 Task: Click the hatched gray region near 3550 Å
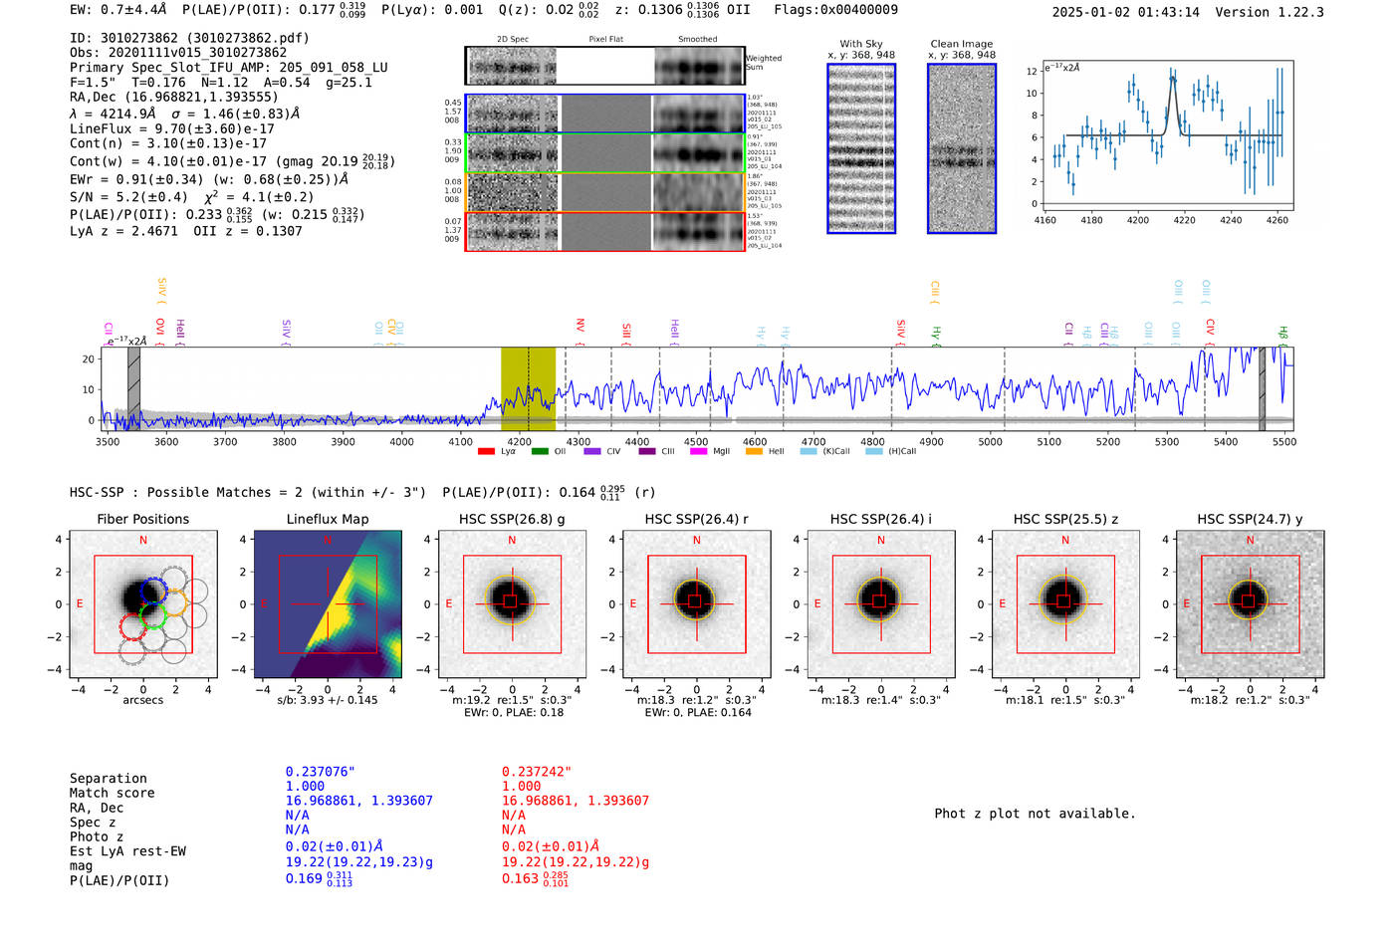(x=133, y=388)
